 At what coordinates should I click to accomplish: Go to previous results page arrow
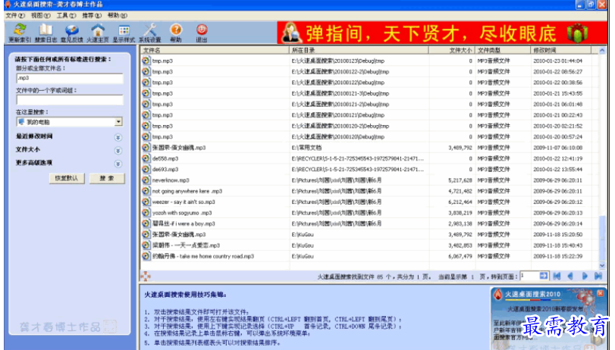pyautogui.click(x=571, y=276)
